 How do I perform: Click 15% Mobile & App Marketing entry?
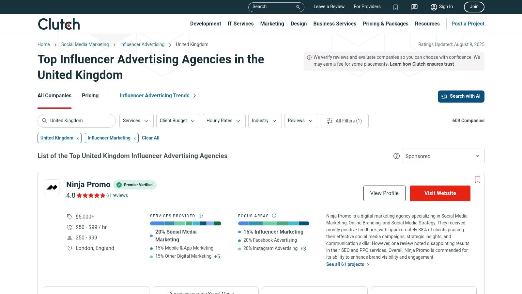tap(184, 248)
